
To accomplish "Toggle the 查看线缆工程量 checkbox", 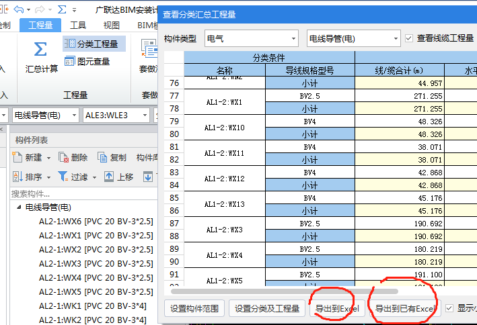I will point(409,38).
